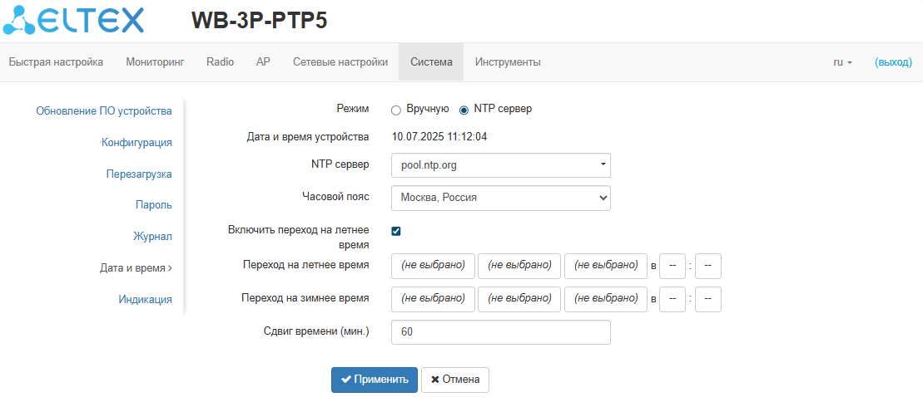Select the Вручную radio button
923x397 pixels.
(396, 109)
